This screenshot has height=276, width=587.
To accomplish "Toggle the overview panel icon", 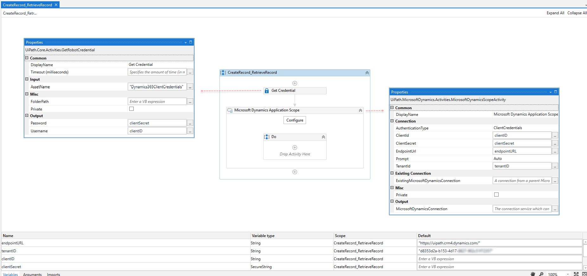I will (584, 274).
